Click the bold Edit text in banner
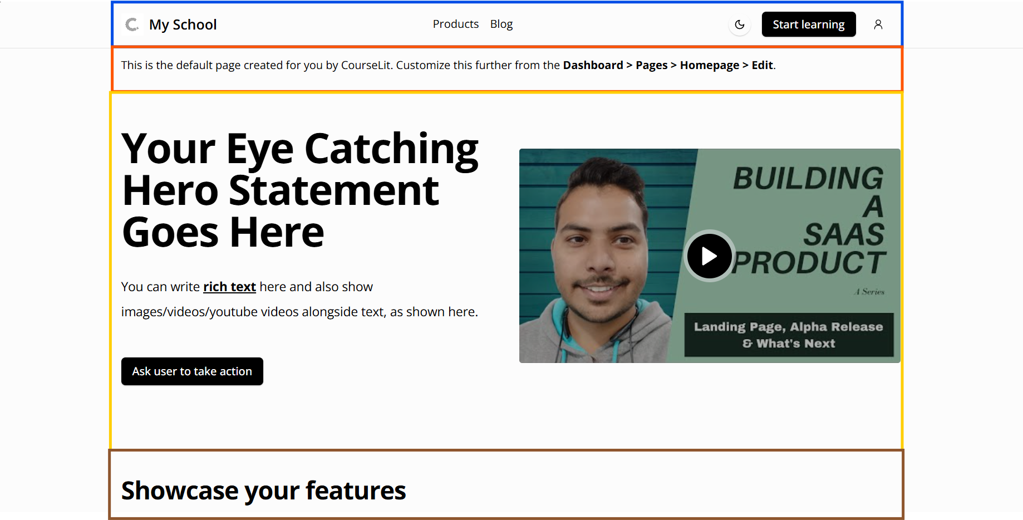Viewport: 1023px width, 520px height. pos(762,65)
